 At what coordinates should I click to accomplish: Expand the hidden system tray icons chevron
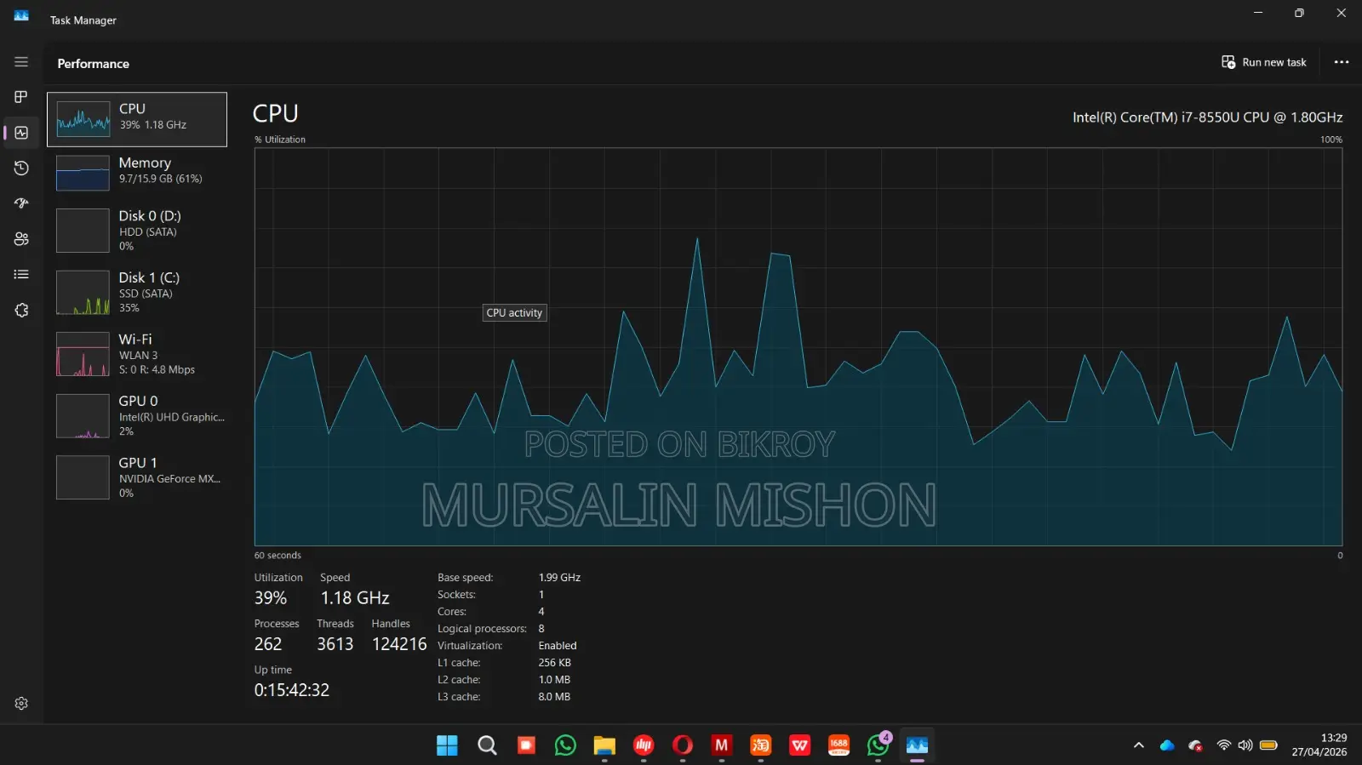(1139, 745)
